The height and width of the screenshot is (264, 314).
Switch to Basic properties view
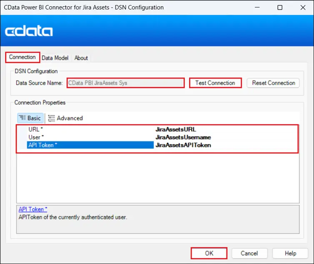[x=30, y=118]
